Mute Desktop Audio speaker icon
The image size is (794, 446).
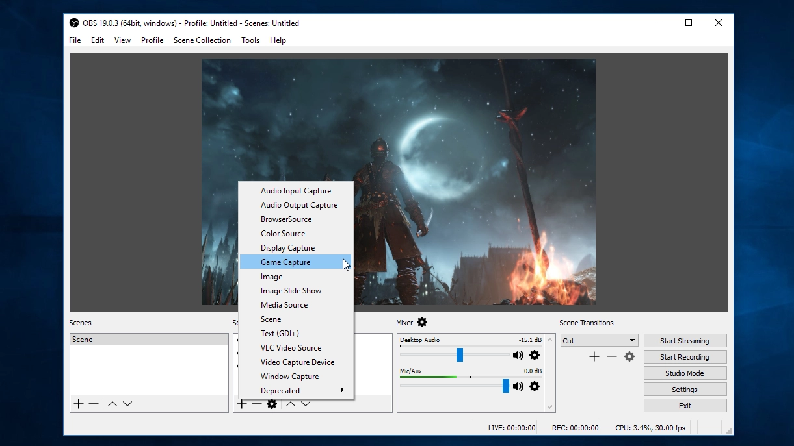tap(518, 355)
